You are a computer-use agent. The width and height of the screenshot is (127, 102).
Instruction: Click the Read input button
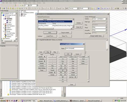42,70
